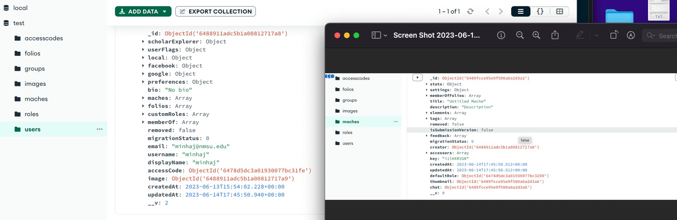
Task: Expand the scholarExplorer object field
Action: tap(143, 42)
